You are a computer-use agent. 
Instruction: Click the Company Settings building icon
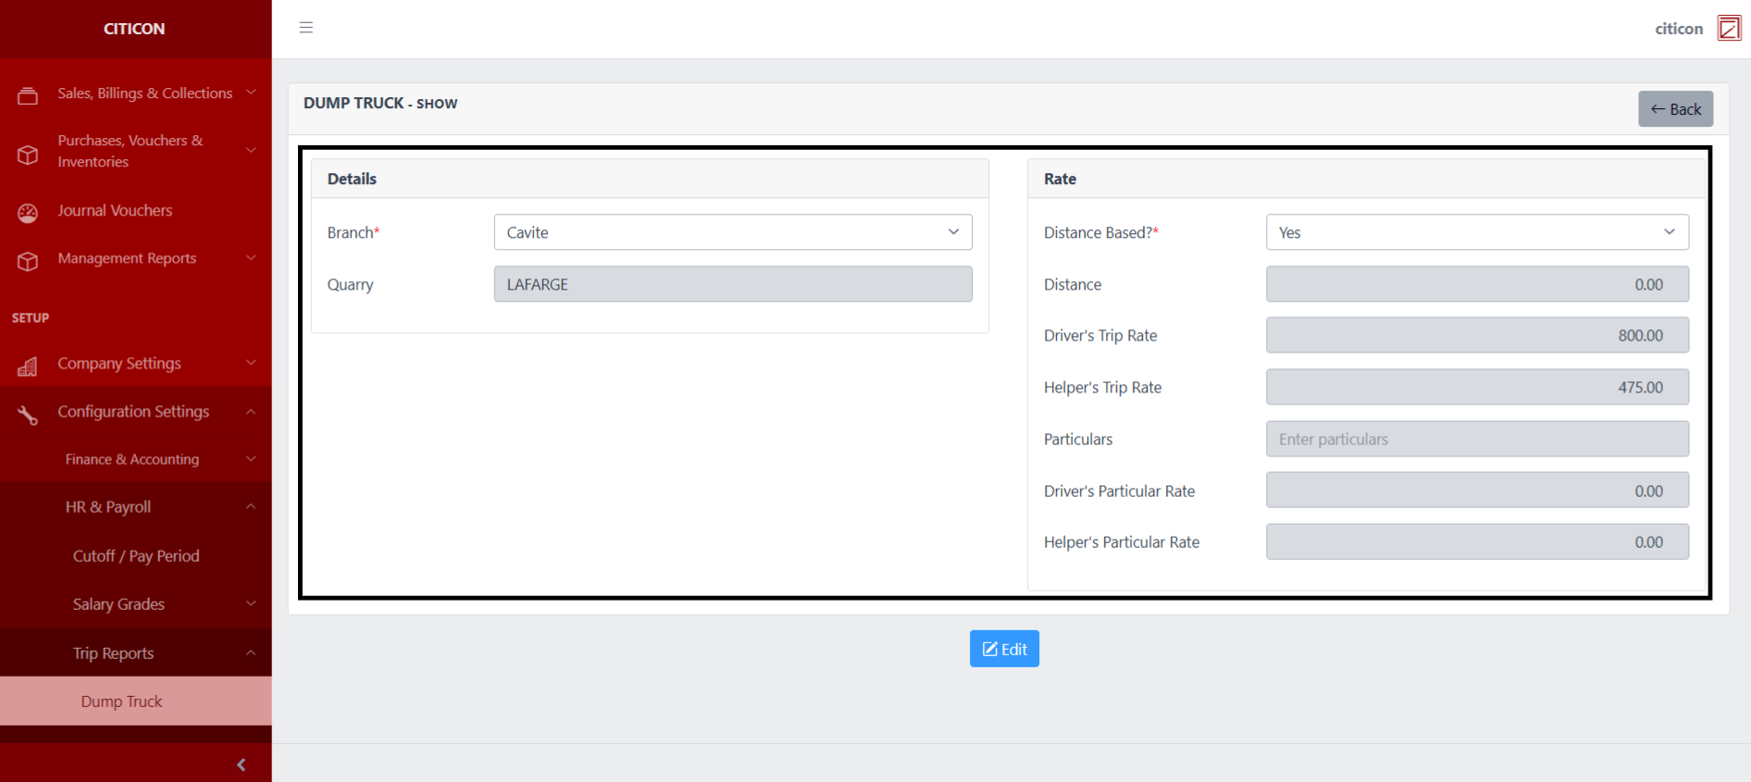(28, 366)
